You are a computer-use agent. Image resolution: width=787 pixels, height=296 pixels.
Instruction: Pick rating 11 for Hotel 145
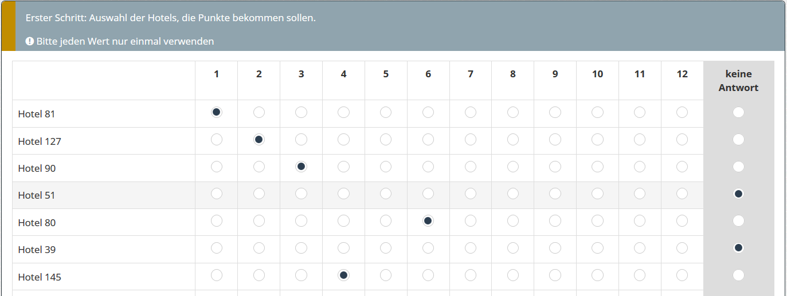coord(640,275)
